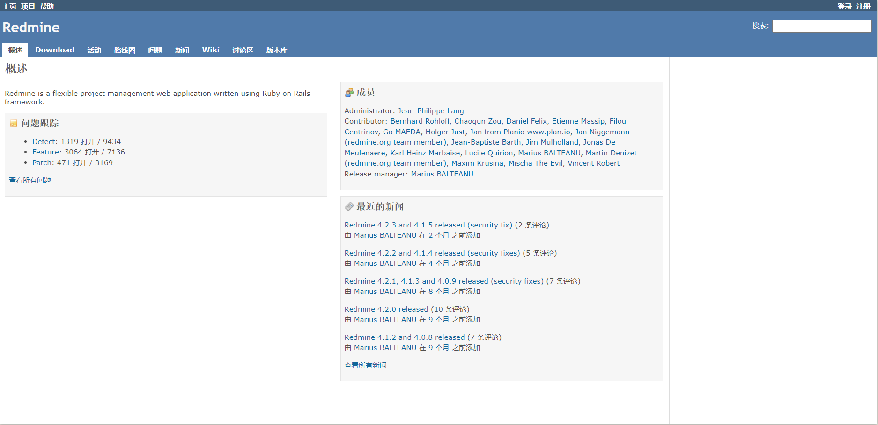Click the '2 个月' timestamp link
The image size is (878, 425).
click(x=439, y=235)
